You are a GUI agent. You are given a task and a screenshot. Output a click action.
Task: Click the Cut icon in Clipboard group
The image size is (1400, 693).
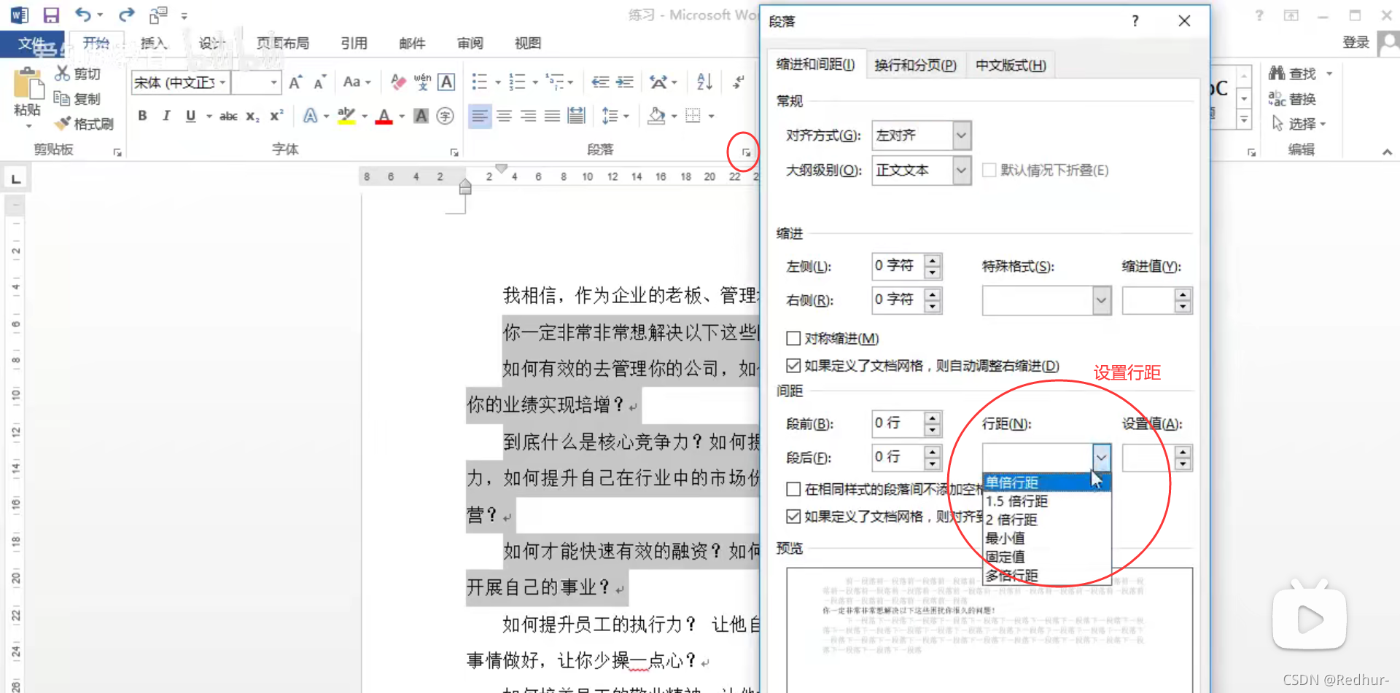(61, 73)
